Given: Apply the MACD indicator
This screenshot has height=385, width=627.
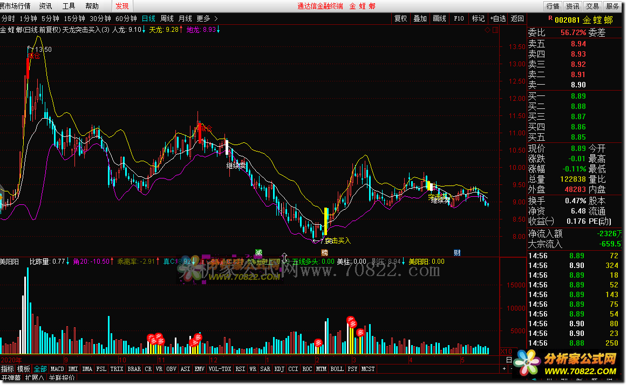Looking at the screenshot, I should (x=57, y=369).
